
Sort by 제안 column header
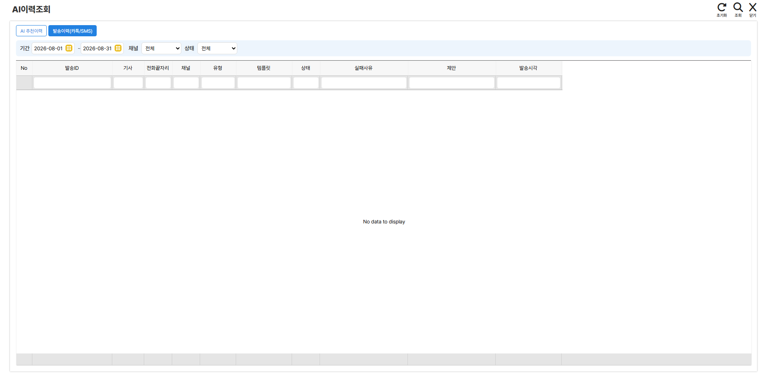451,68
